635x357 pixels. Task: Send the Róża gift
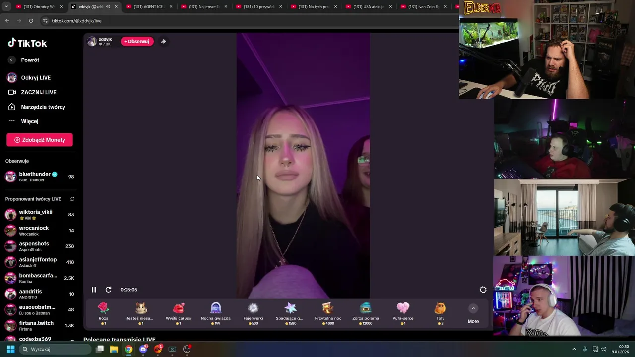(x=103, y=314)
